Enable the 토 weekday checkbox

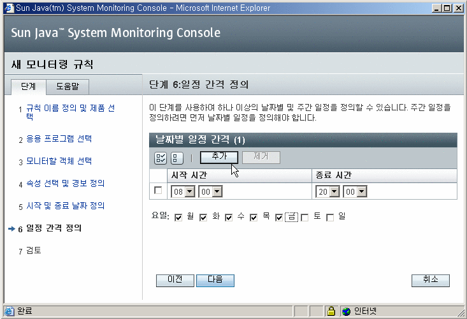point(305,218)
